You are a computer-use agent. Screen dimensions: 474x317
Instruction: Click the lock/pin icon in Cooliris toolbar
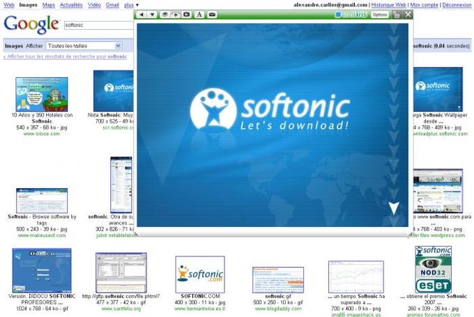[396, 15]
